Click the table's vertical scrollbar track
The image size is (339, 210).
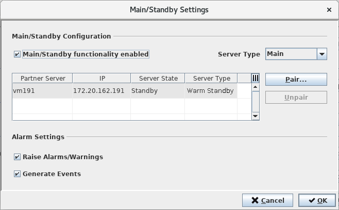(255, 103)
